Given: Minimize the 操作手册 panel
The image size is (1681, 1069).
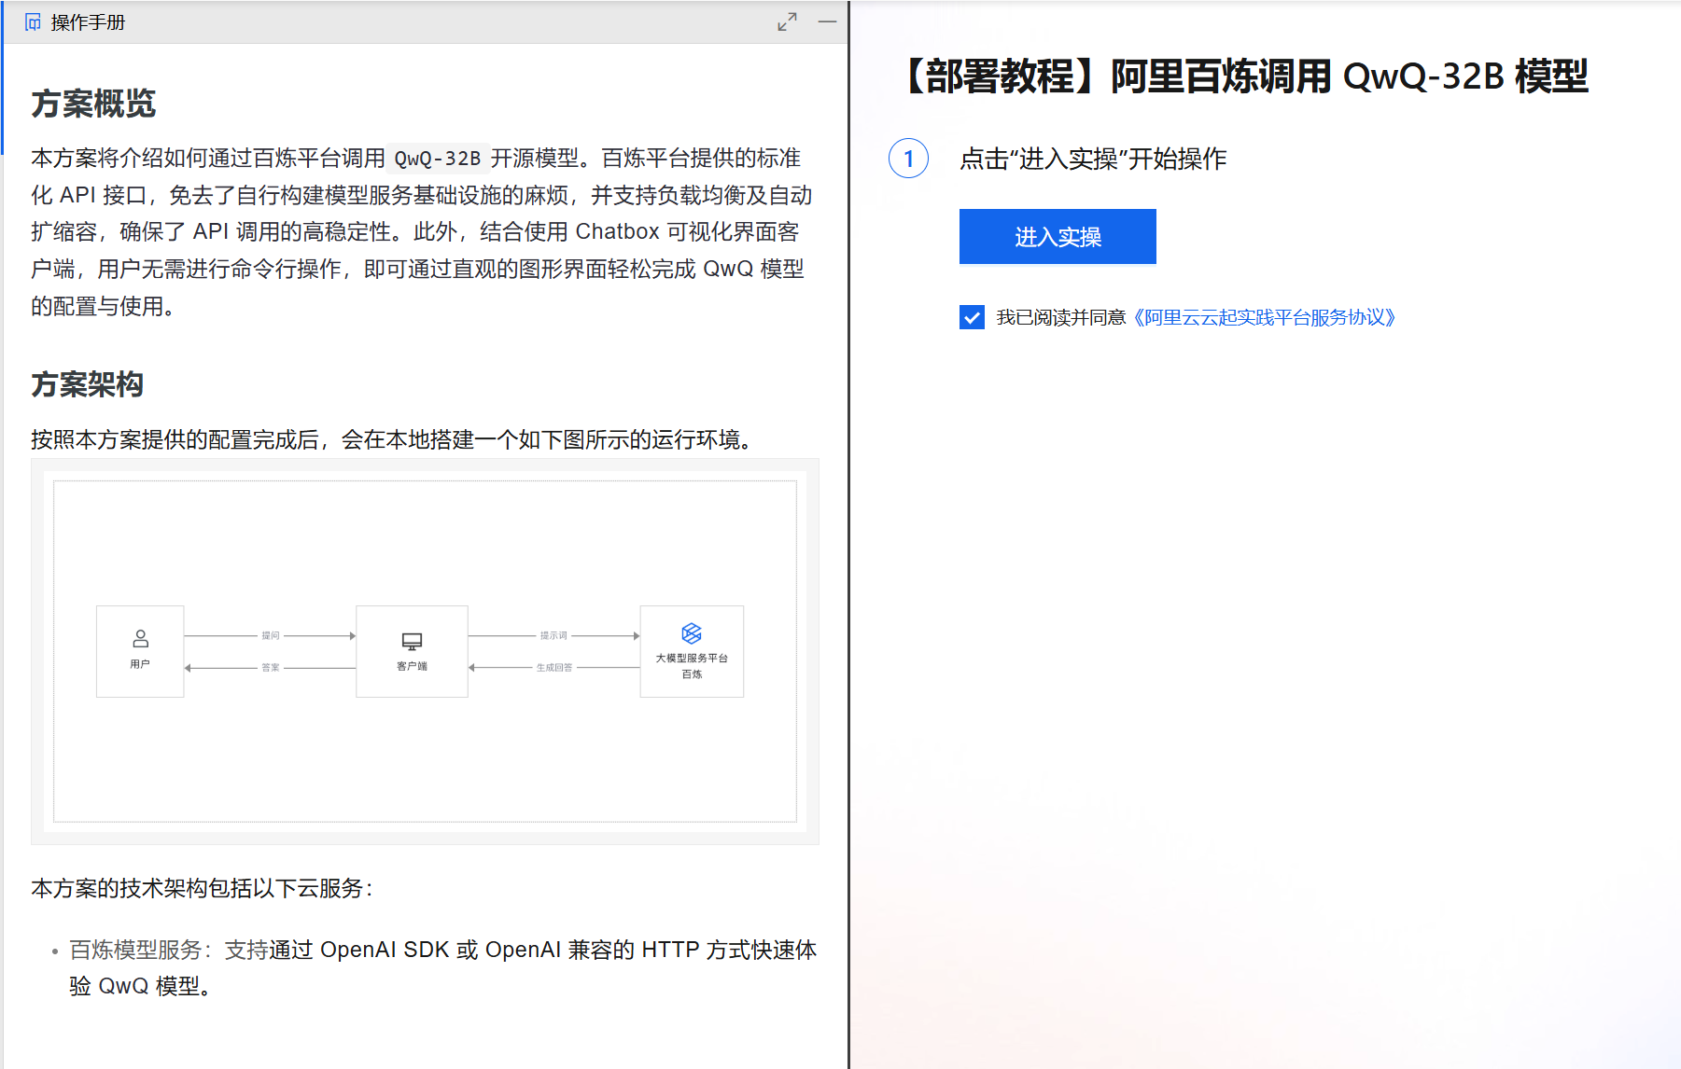Looking at the screenshot, I should pyautogui.click(x=827, y=21).
